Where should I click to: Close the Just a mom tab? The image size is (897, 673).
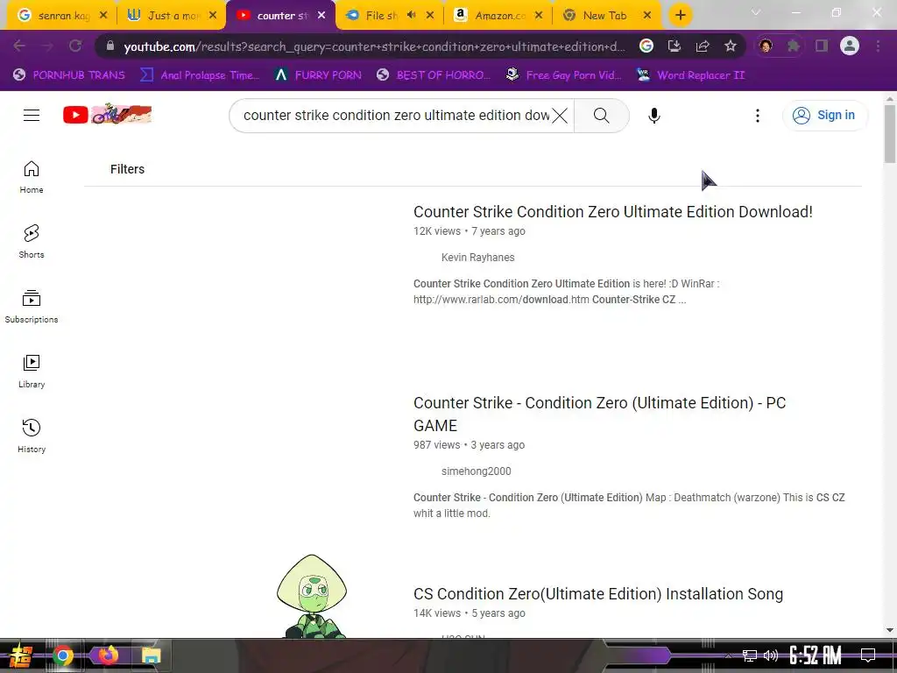pos(213,16)
